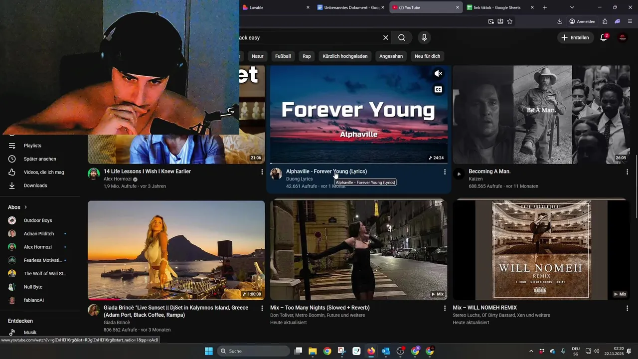
Task: Switch to the Lovable tab
Action: pos(276,7)
